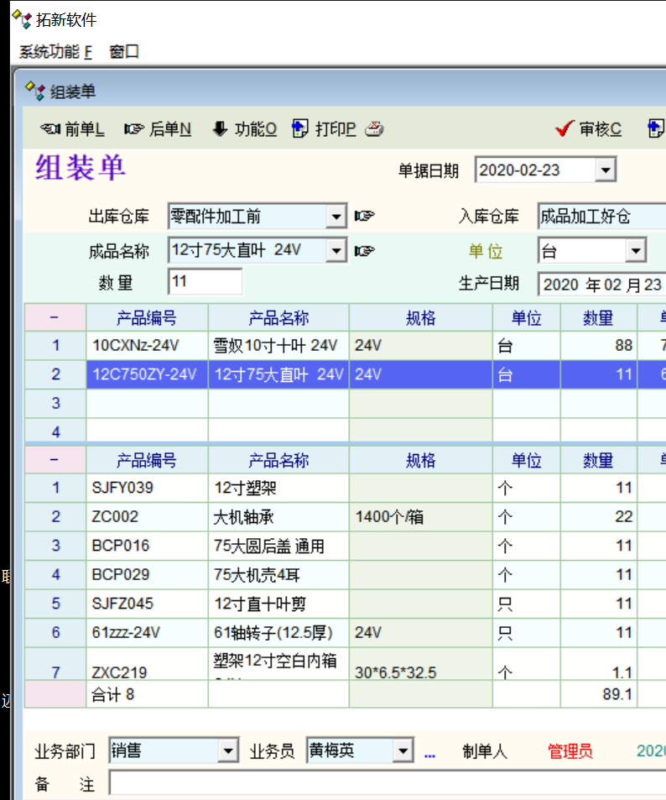Click the 备注 remarks text field

pos(386,784)
